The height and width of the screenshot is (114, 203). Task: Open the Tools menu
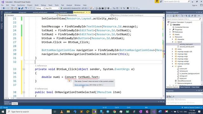coord(56,5)
